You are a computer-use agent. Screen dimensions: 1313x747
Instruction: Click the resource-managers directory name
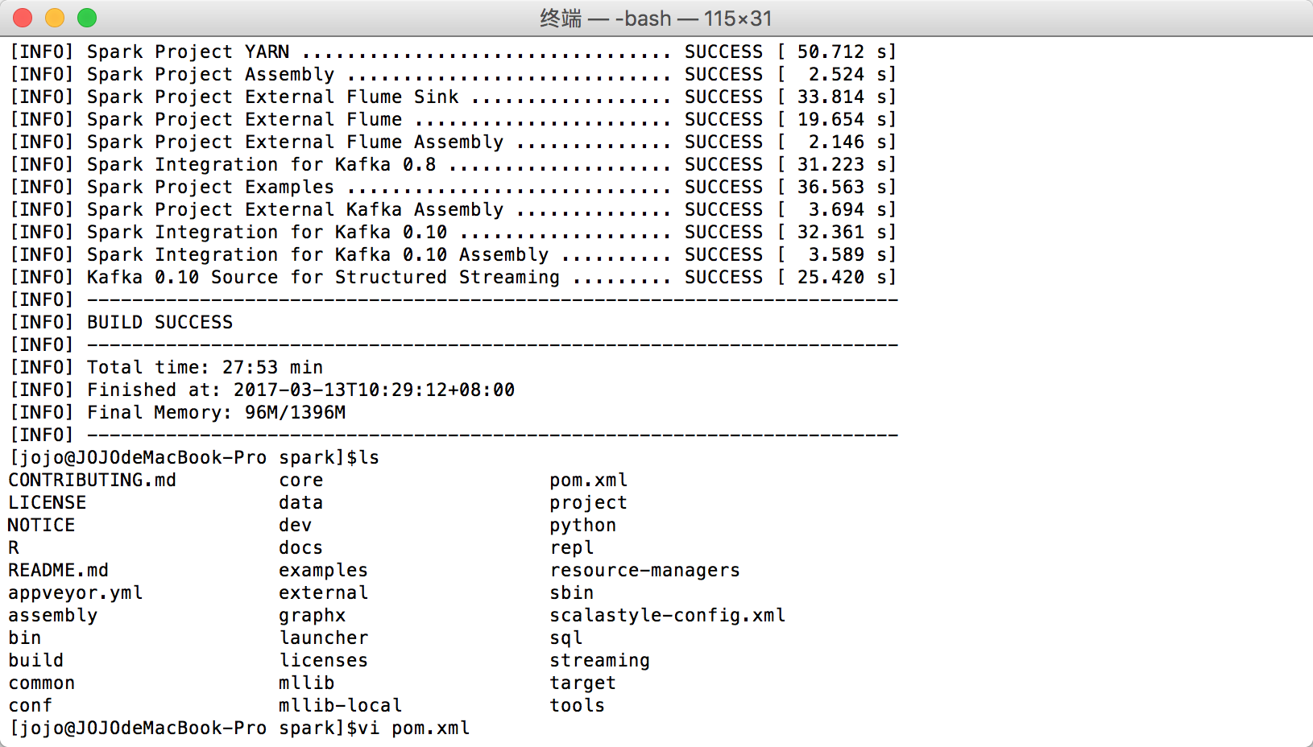point(644,570)
